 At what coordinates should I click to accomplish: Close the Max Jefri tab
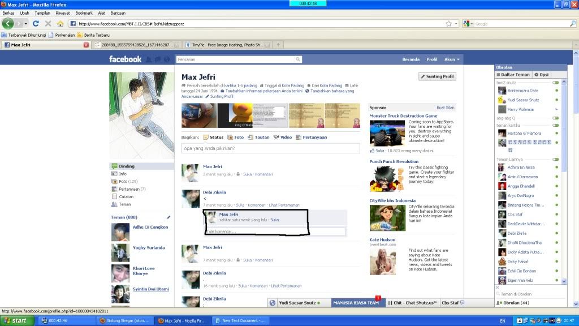[x=86, y=45]
